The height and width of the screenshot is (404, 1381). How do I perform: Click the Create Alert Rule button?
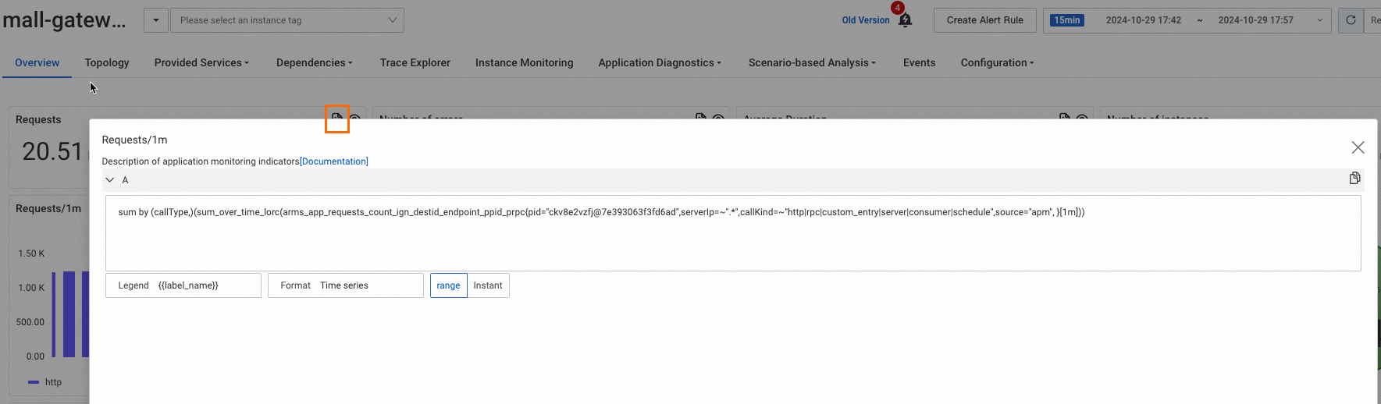coord(984,20)
